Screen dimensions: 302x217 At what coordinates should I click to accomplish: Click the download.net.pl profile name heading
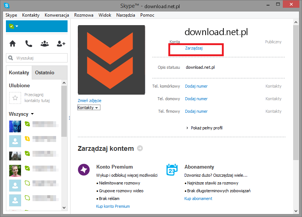pos(216,32)
